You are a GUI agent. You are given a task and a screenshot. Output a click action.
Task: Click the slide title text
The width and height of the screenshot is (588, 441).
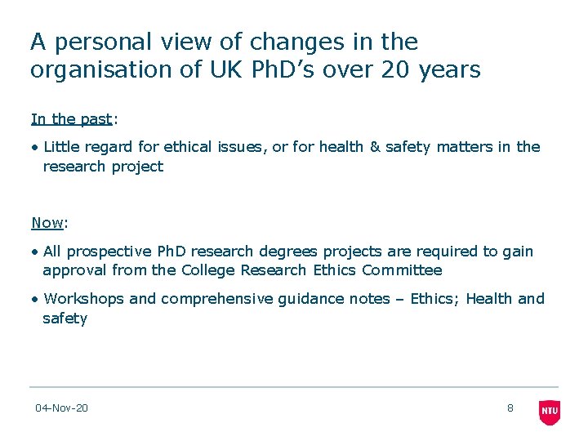click(256, 56)
